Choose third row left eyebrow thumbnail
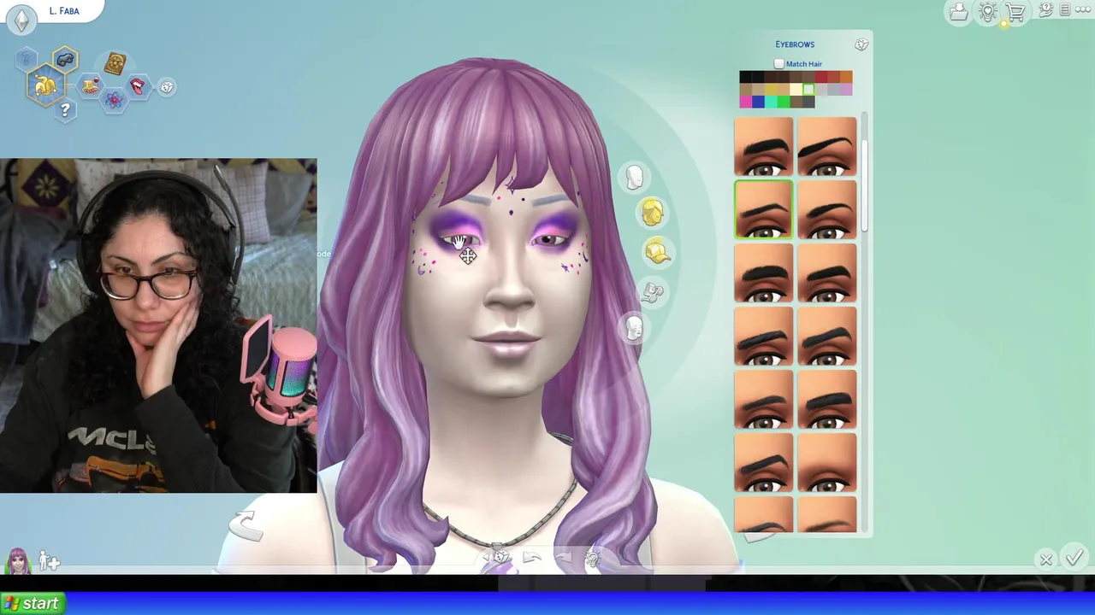The height and width of the screenshot is (615, 1095). pyautogui.click(x=763, y=273)
